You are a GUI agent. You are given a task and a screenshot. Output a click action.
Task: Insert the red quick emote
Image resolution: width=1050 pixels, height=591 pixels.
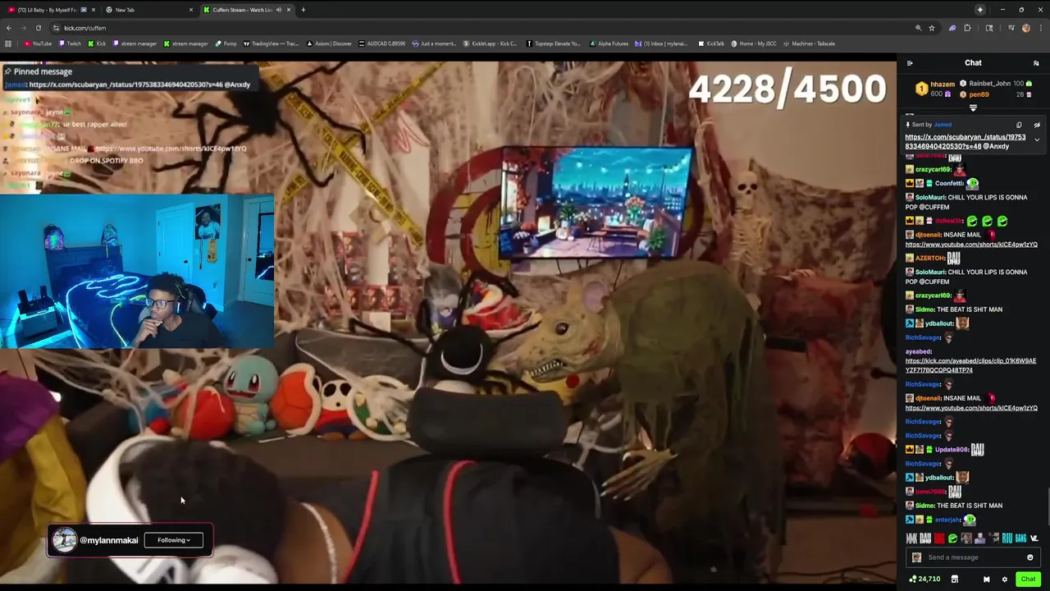[x=939, y=538]
